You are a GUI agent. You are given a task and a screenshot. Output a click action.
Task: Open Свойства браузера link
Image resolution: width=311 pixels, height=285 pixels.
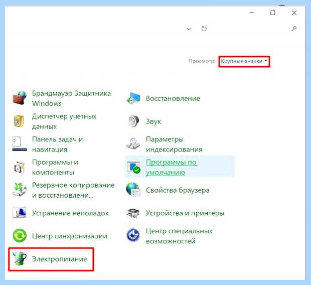tap(178, 190)
